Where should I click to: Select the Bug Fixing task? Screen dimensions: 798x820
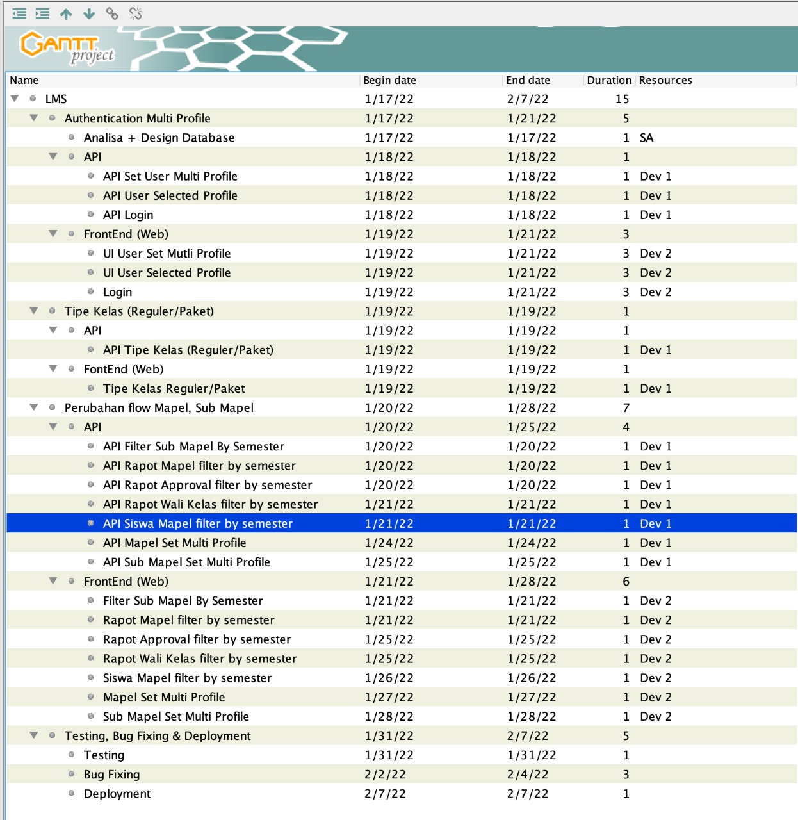click(402, 774)
